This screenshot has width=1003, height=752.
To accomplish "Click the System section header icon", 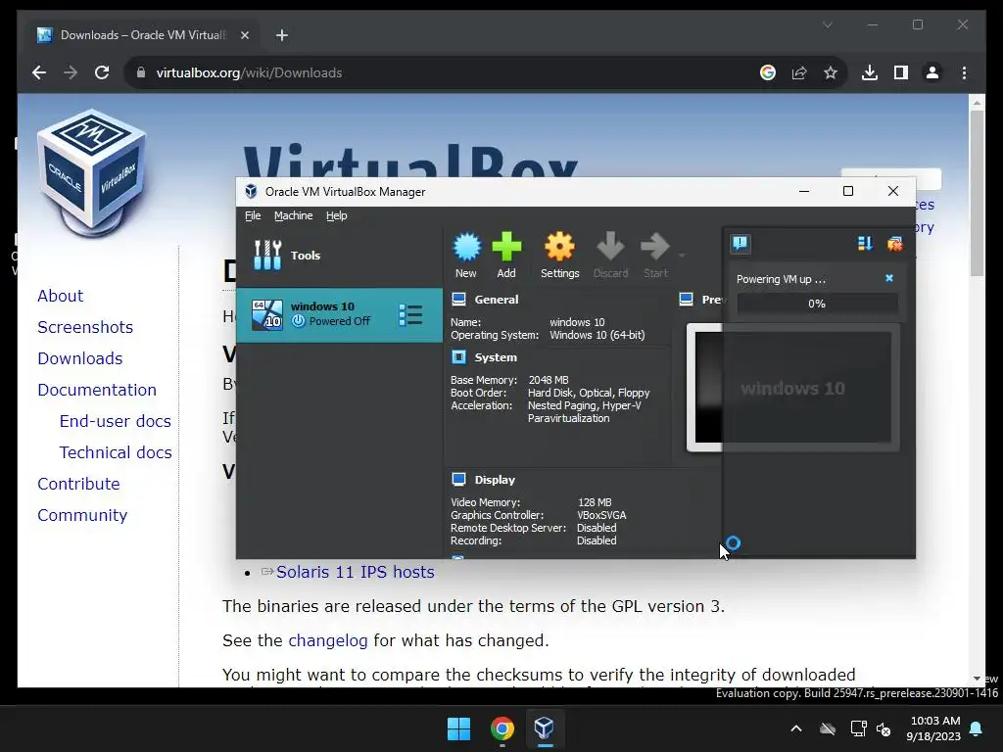I will (x=458, y=356).
